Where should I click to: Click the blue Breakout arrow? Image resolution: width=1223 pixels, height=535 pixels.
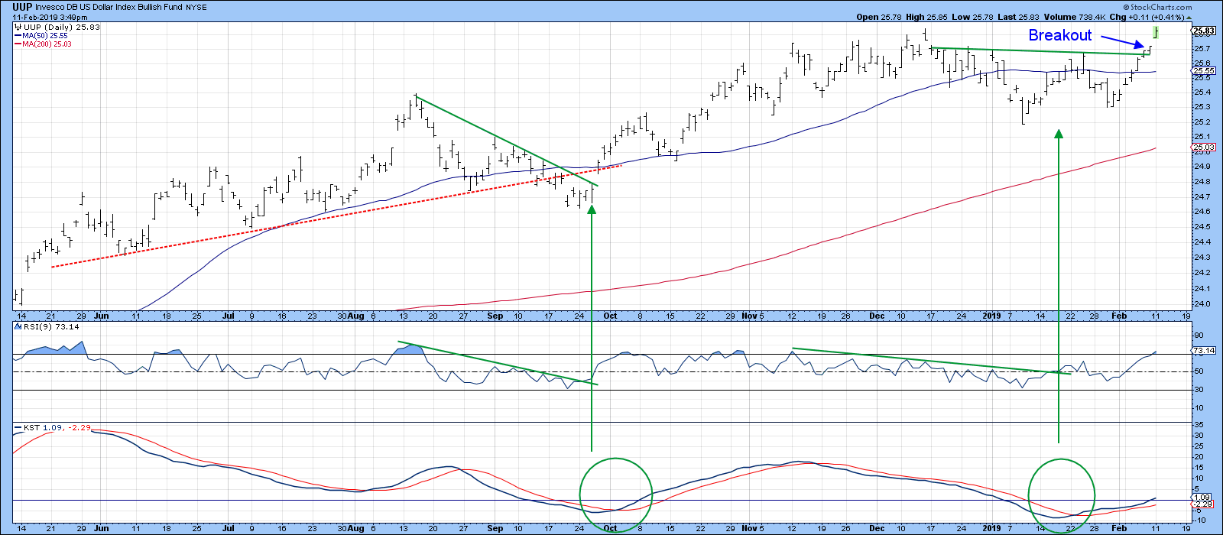(1122, 42)
